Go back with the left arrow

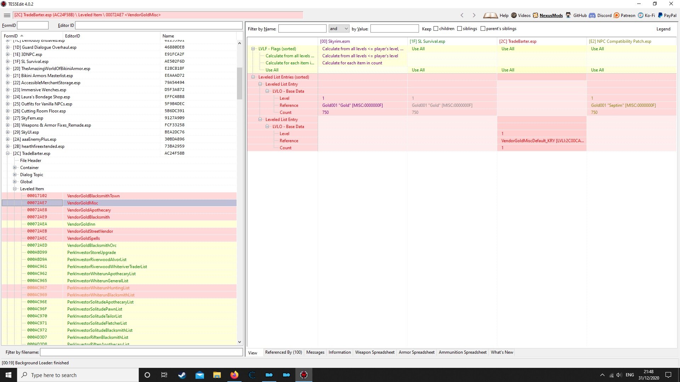click(462, 15)
